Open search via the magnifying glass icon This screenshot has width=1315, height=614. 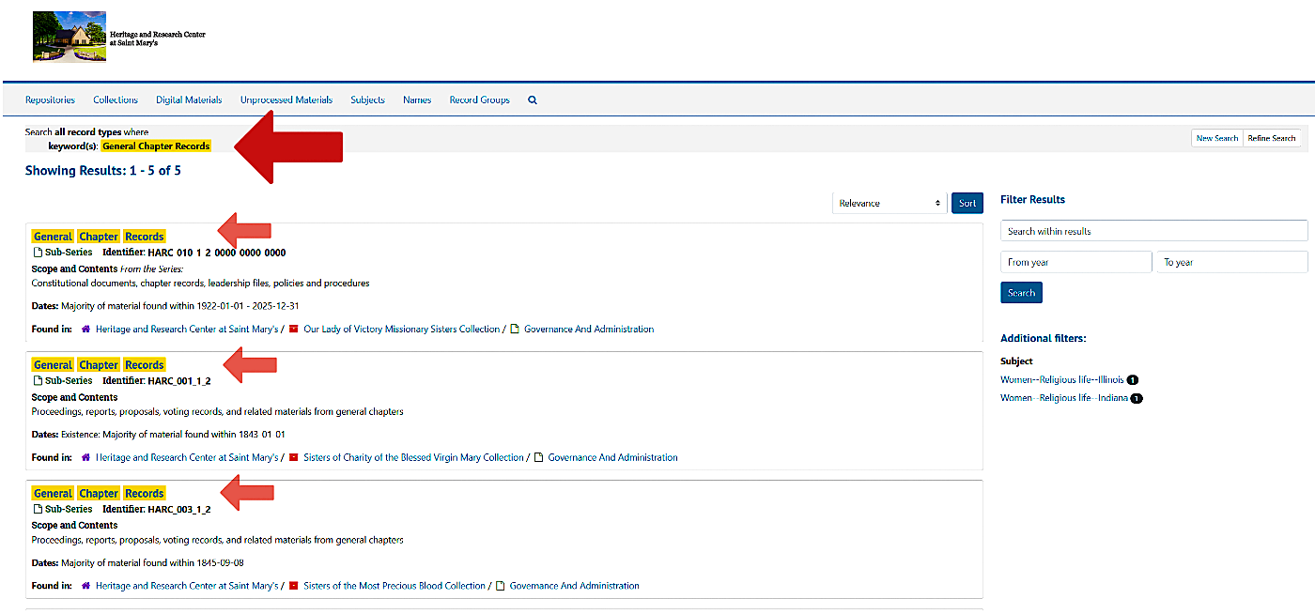532,100
